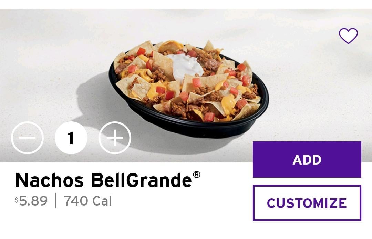Open the Nachos BellGrande item title
372x239 pixels.
click(x=108, y=180)
